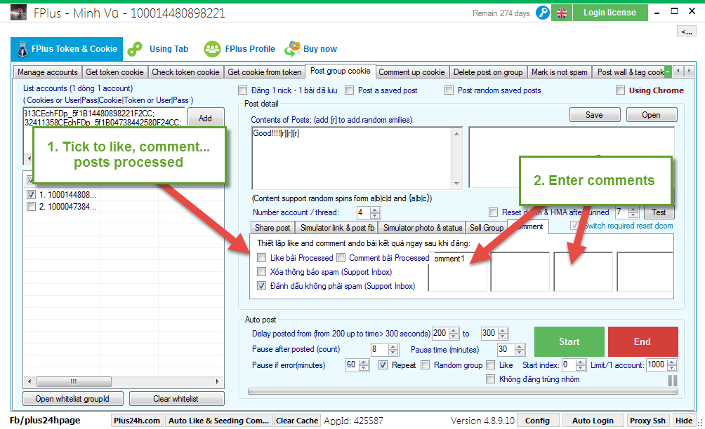The height and width of the screenshot is (429, 705).
Task: Switch language using the UK flag icon
Action: tap(562, 13)
